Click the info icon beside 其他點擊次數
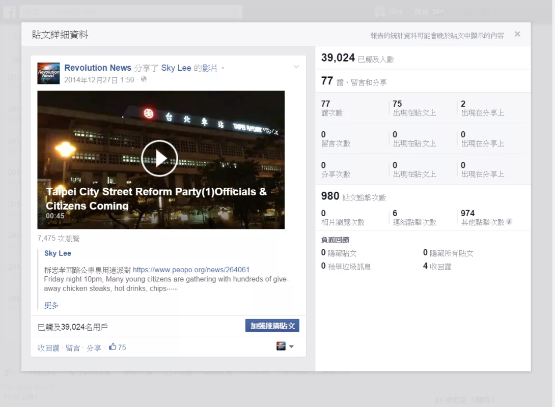 pyautogui.click(x=509, y=222)
